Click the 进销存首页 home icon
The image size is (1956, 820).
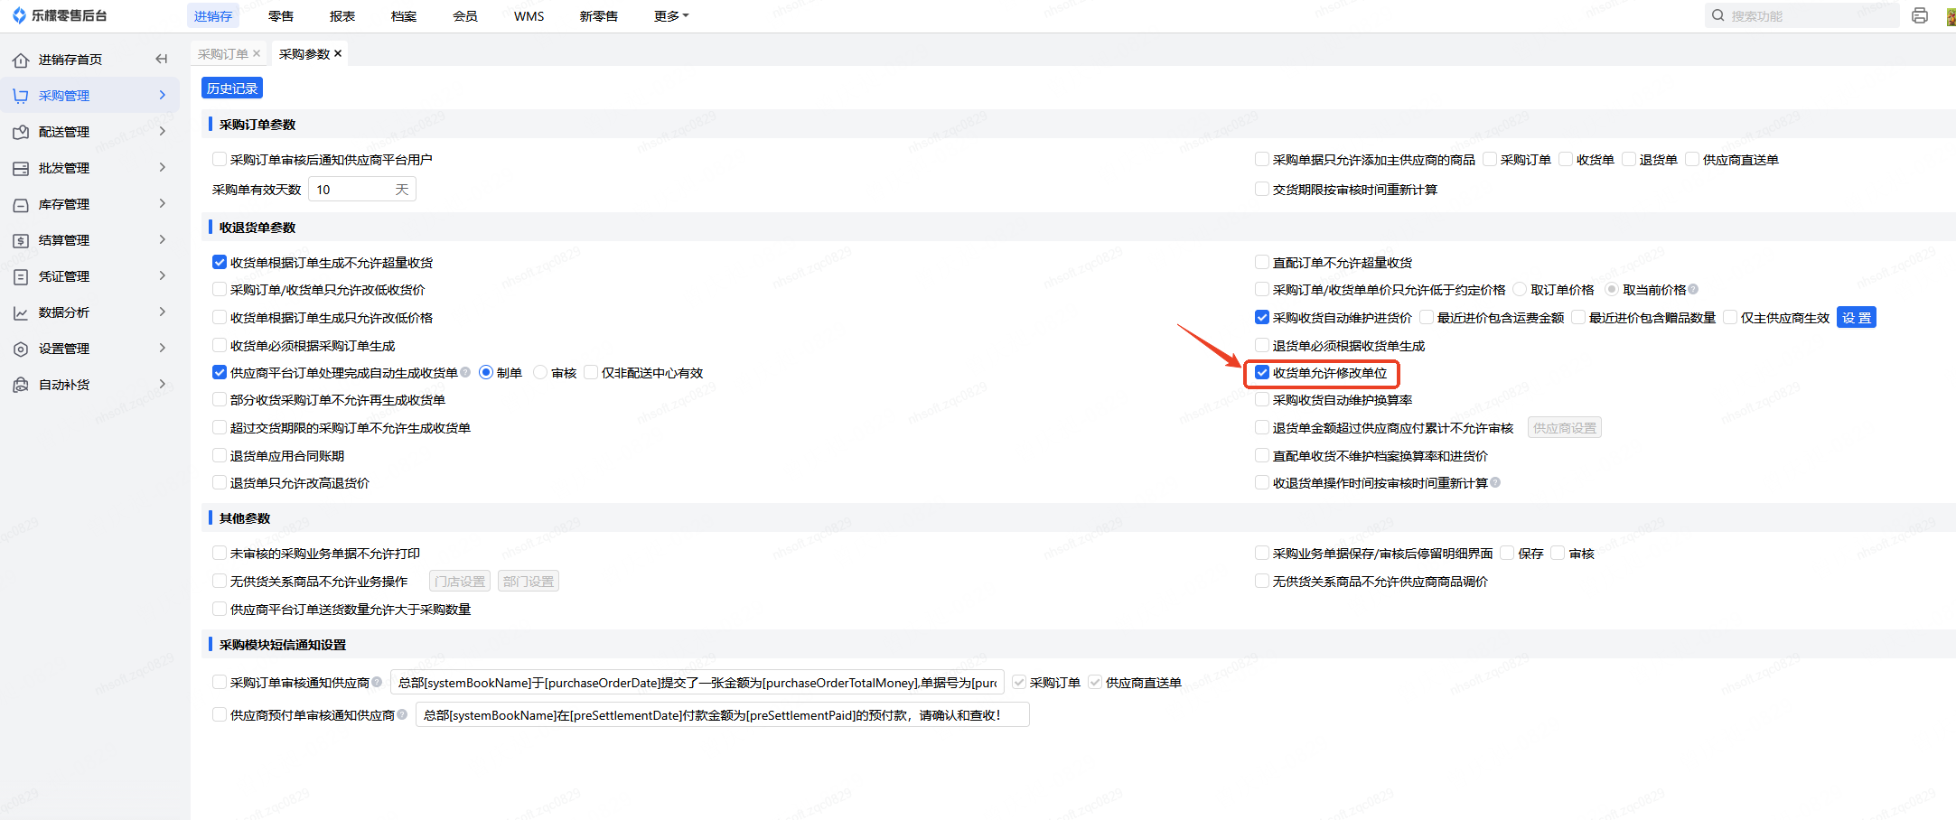click(x=21, y=60)
